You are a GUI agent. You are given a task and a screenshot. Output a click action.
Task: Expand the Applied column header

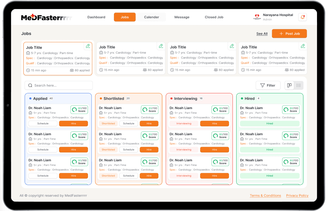pos(40,99)
